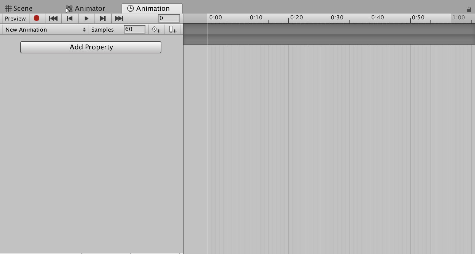Click the Samples value field
This screenshot has height=254, width=475.
click(134, 29)
